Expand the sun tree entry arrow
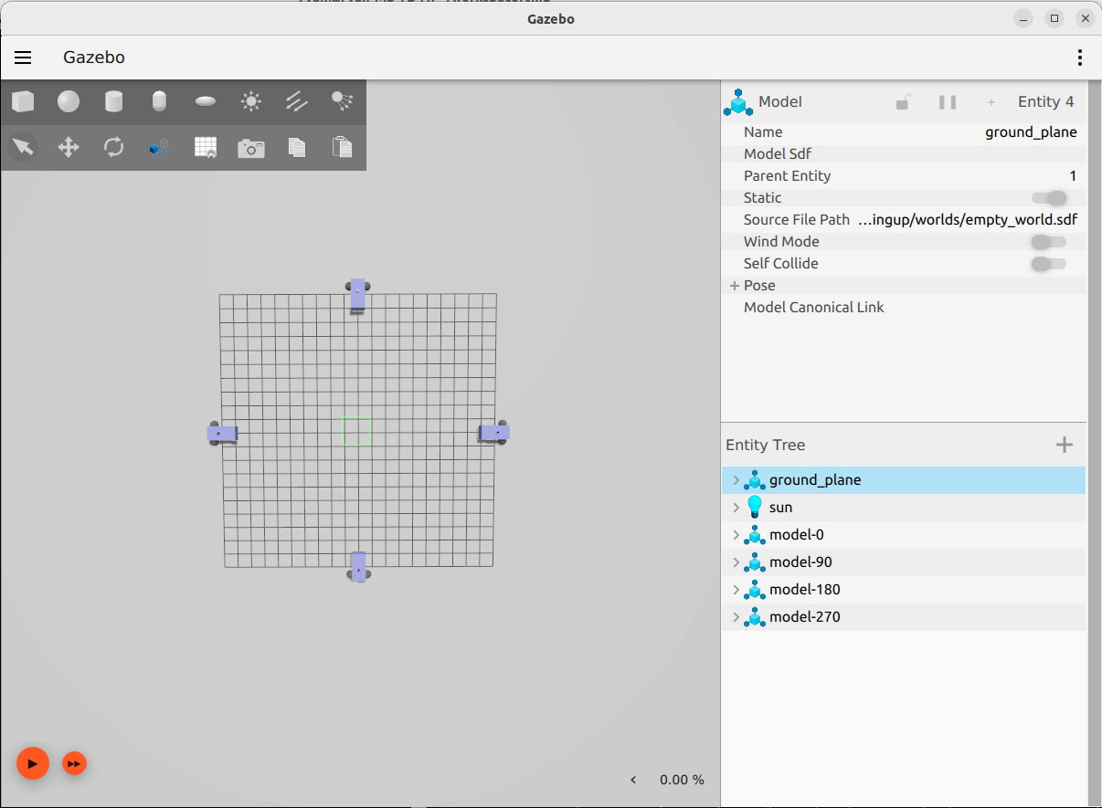 click(736, 508)
